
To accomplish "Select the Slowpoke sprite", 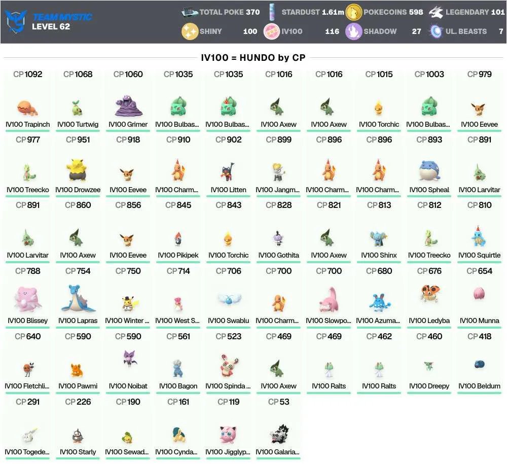I will click(x=329, y=300).
